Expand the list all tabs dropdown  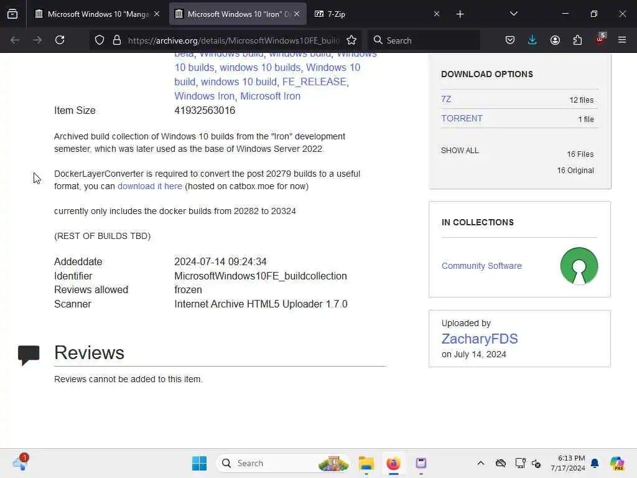click(513, 14)
